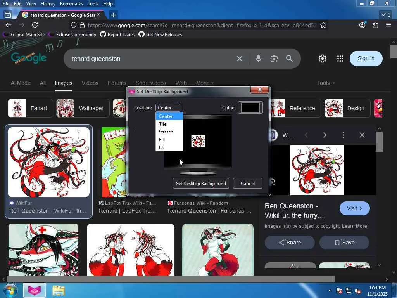The image size is (397, 298).
Task: Open the Report Issues bookmark
Action: click(x=117, y=35)
